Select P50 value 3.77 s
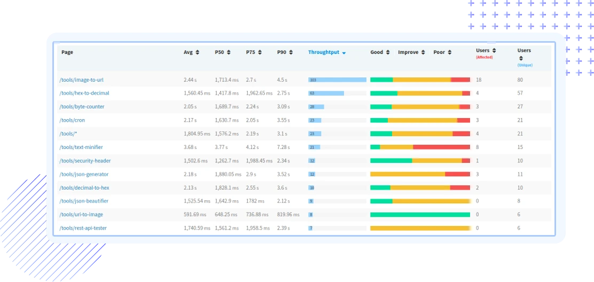 pos(221,147)
